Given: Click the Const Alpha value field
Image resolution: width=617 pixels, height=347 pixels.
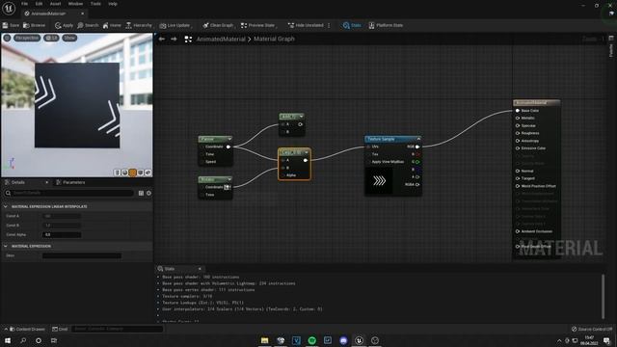Looking at the screenshot, I should click(62, 235).
